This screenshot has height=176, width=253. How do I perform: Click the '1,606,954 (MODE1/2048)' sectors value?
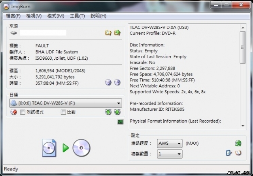(60, 71)
